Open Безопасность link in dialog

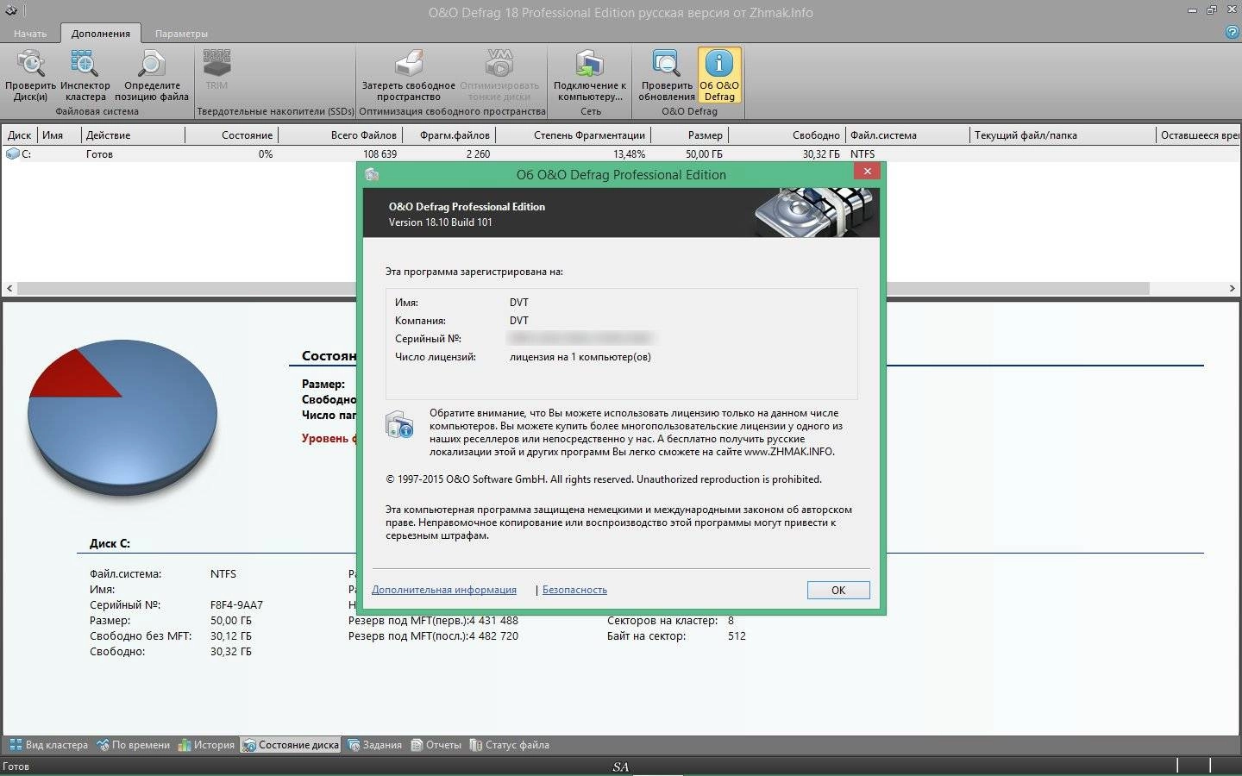tap(574, 590)
